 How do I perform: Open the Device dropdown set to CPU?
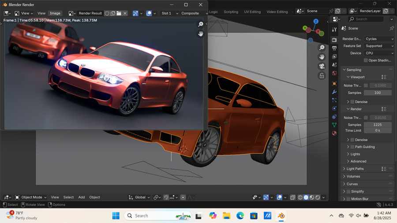[x=379, y=53]
